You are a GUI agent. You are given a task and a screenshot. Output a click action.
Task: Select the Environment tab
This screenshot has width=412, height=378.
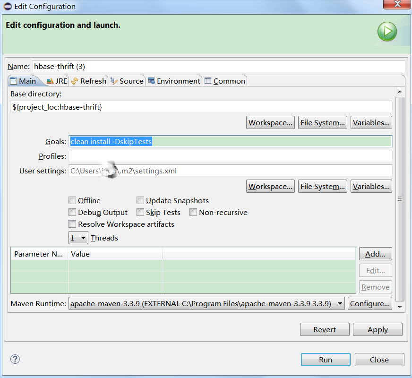click(x=174, y=81)
